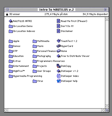Viewport: 112px width, 116px height.
Task: Select the DisKeeper Index document icon
Action: 59,76
